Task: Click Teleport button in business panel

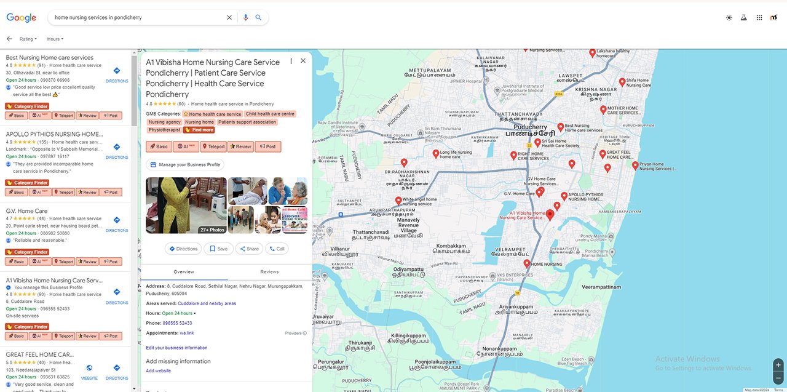Action: coord(213,146)
